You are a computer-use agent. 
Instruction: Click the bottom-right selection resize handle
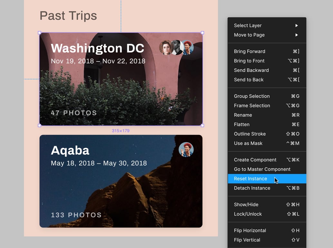coord(202,125)
